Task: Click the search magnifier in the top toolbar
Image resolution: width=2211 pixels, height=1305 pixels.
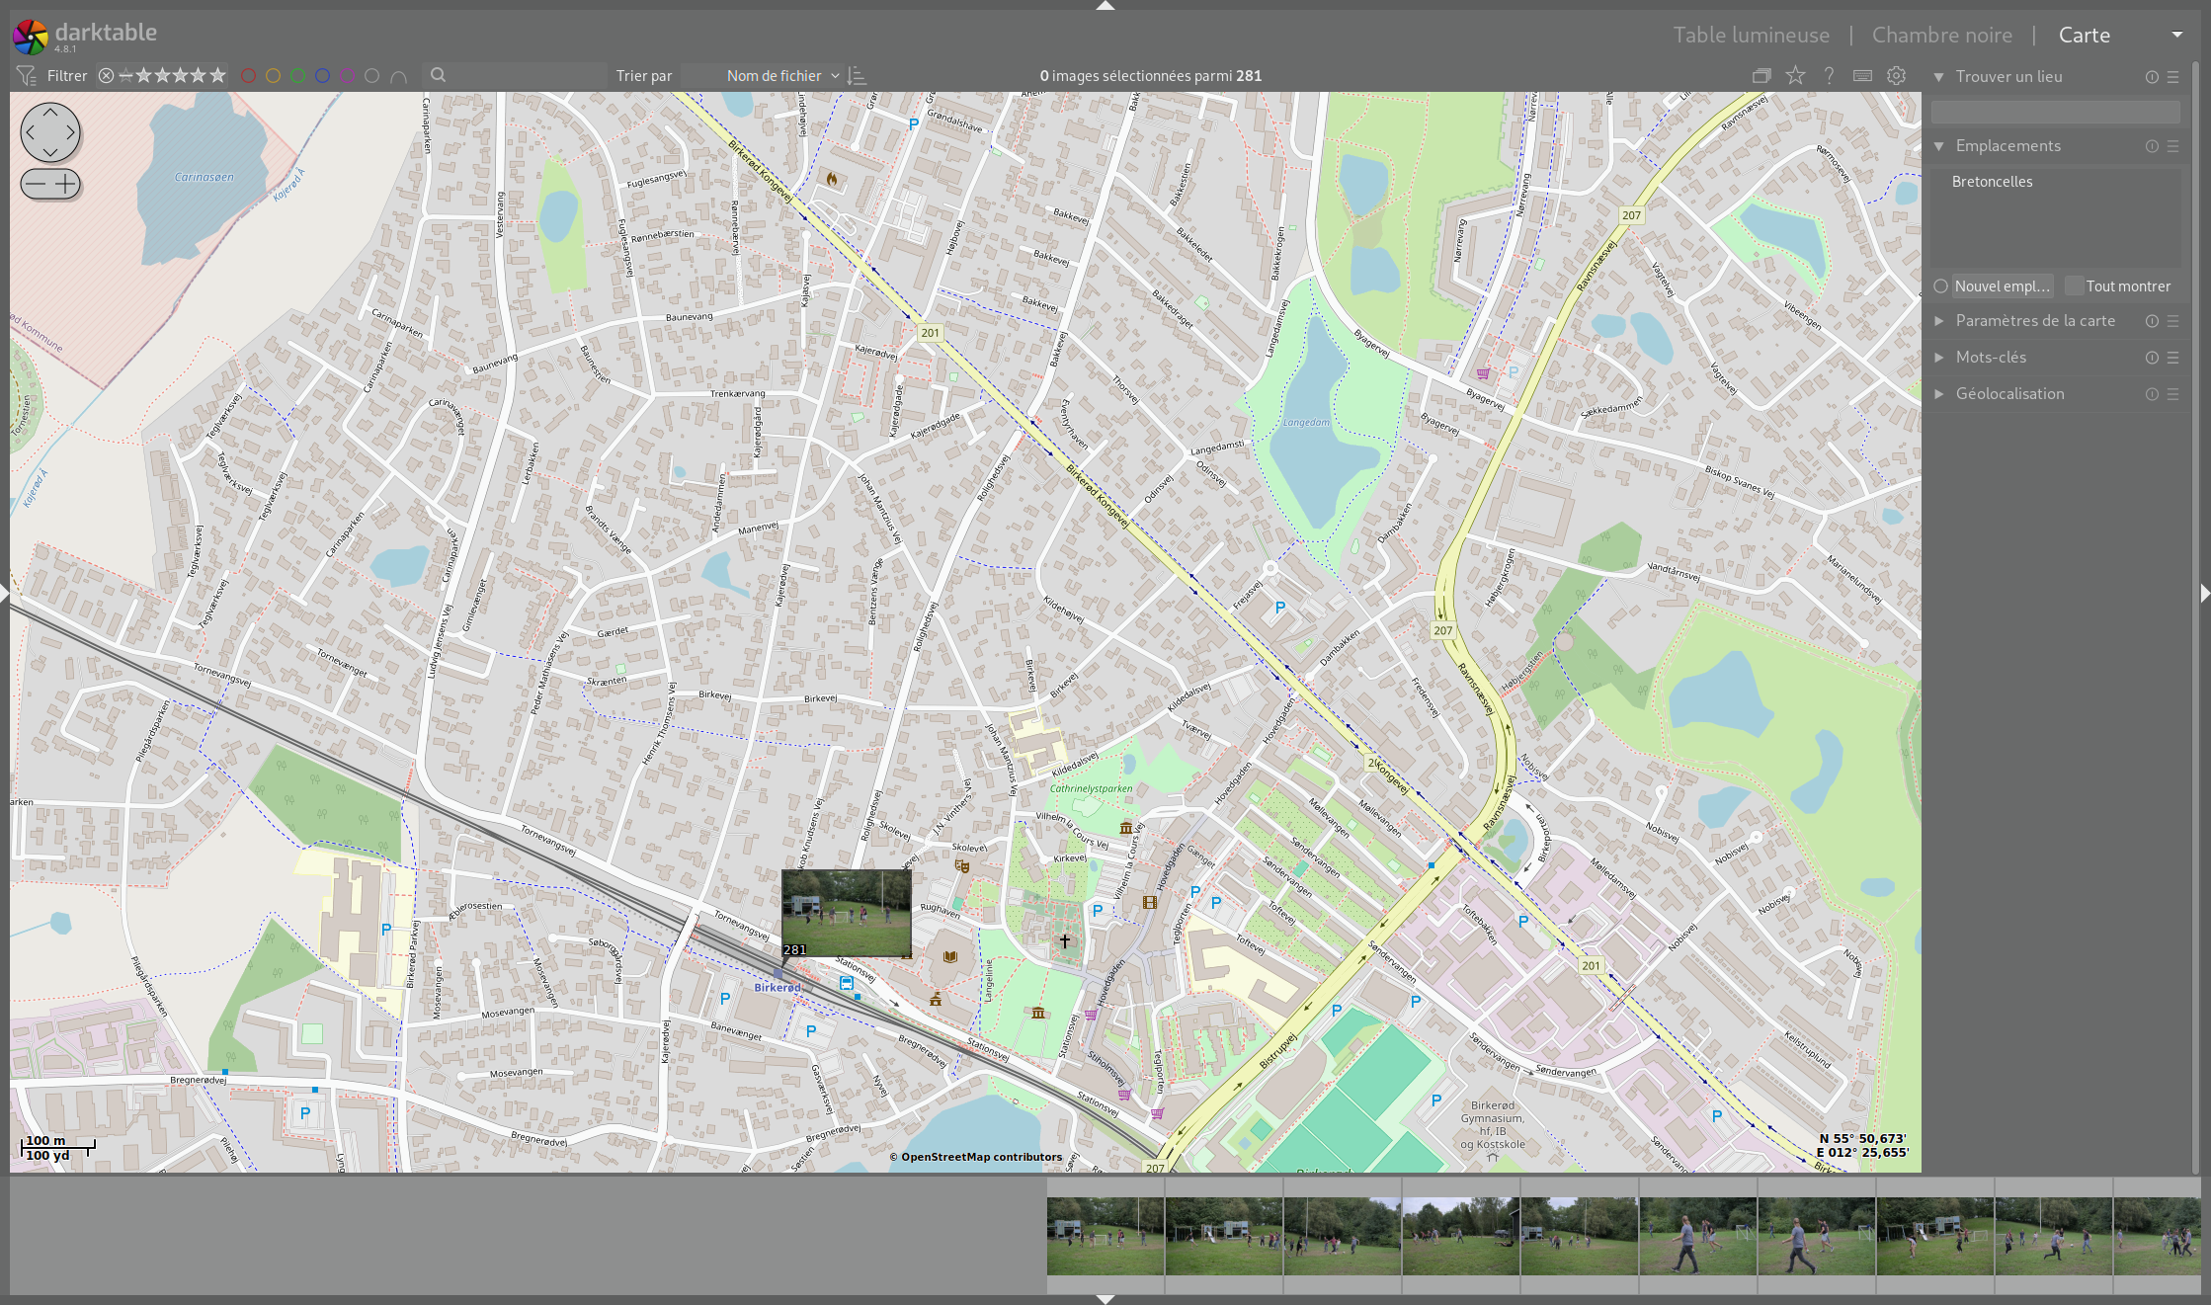Action: coord(437,75)
